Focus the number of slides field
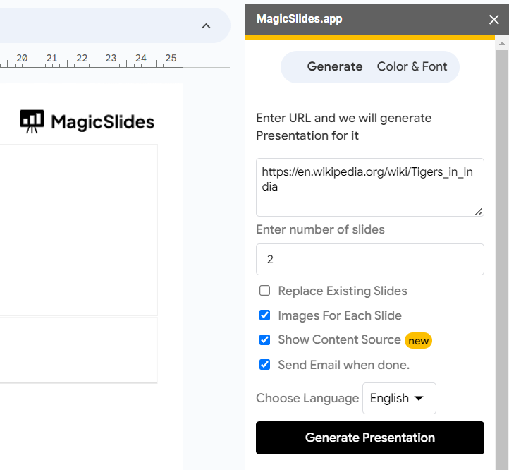This screenshot has width=509, height=470. click(x=369, y=260)
